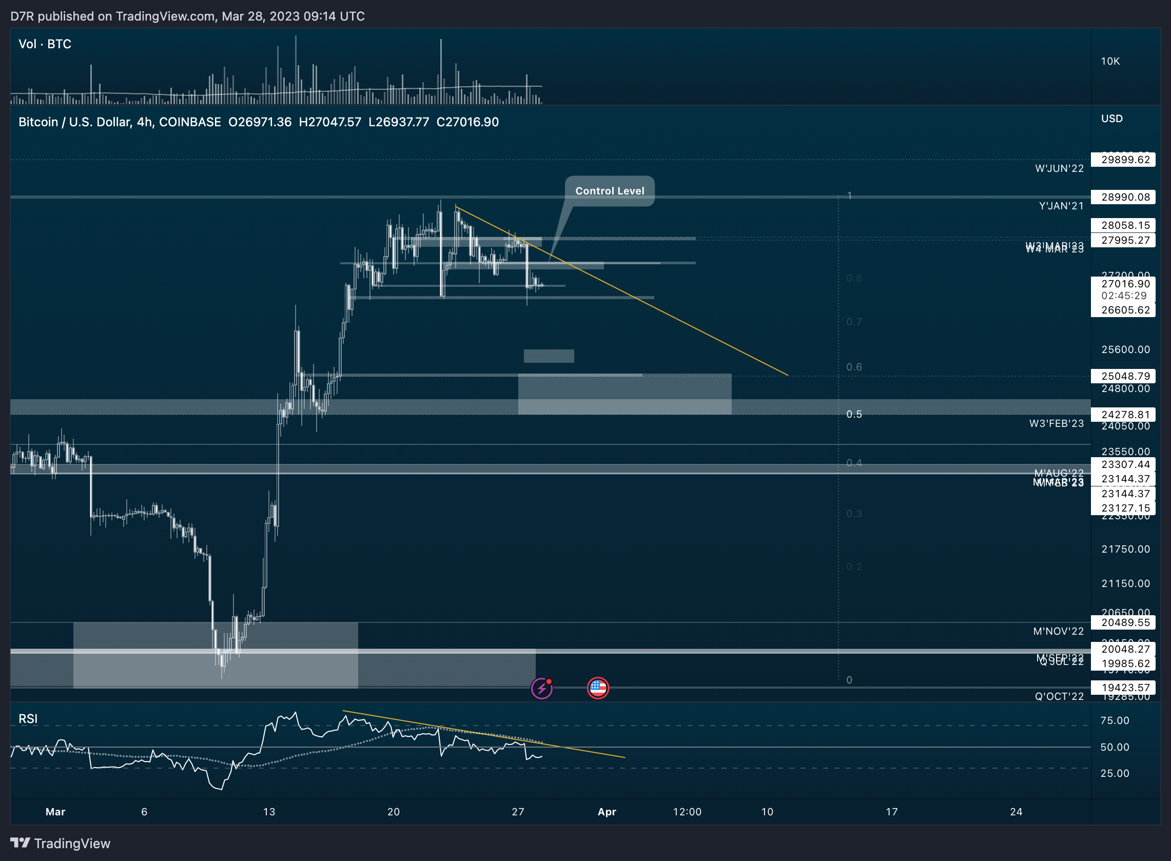Click the 29899.62 price label
This screenshot has width=1171, height=861.
(1123, 160)
